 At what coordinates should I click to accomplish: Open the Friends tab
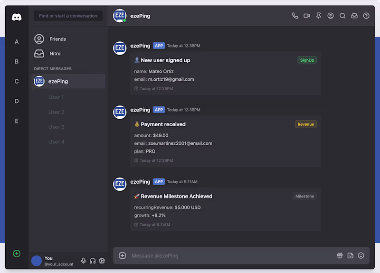click(57, 39)
